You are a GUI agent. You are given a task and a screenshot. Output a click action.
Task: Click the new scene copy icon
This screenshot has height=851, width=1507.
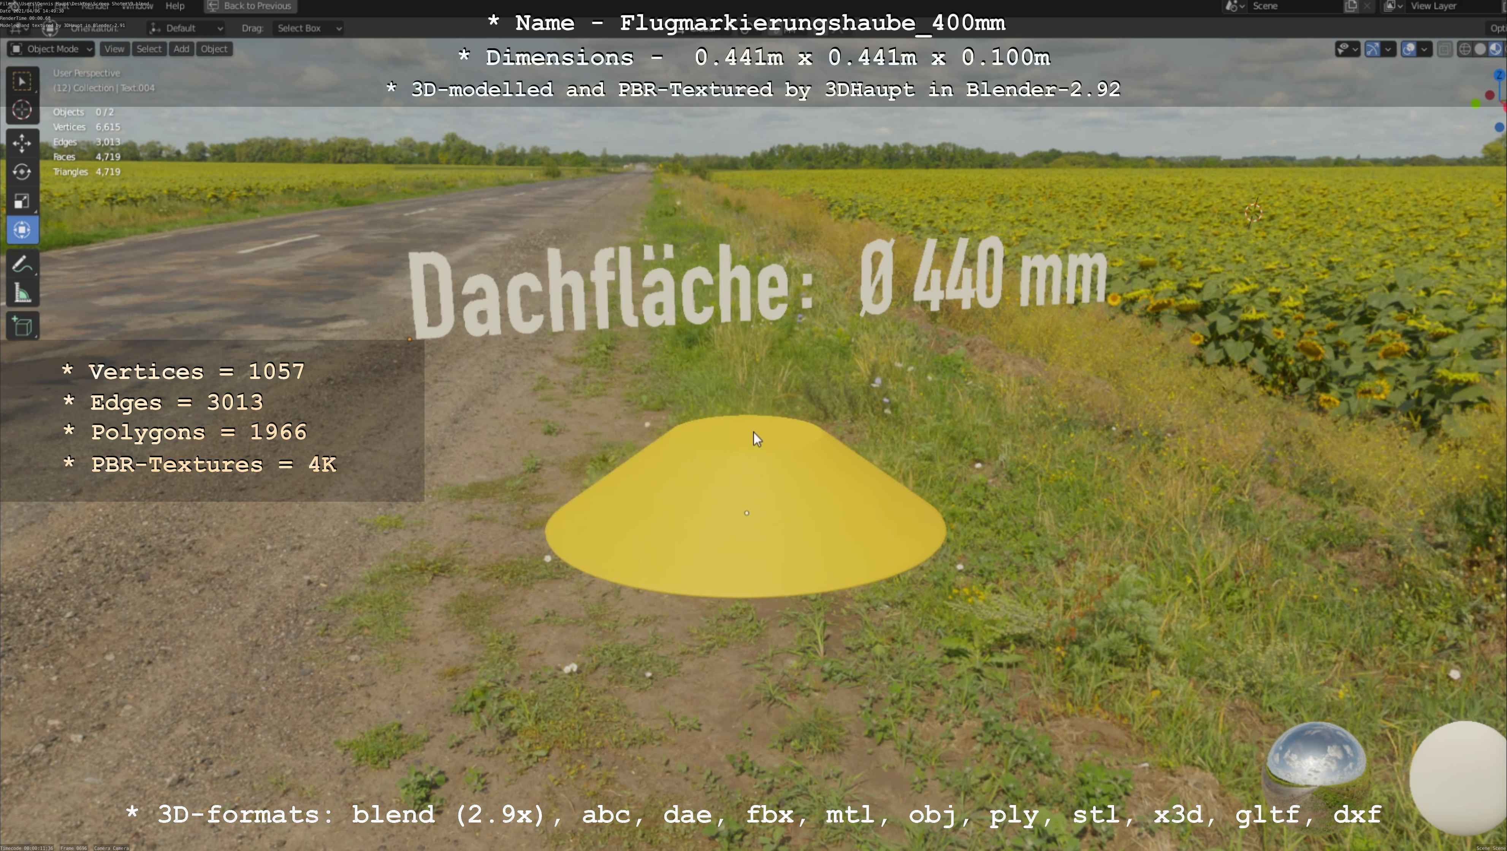[1351, 6]
